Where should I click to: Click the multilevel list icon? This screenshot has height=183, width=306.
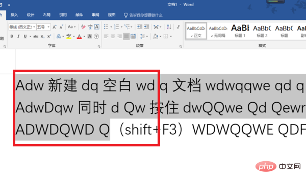[x=127, y=27]
